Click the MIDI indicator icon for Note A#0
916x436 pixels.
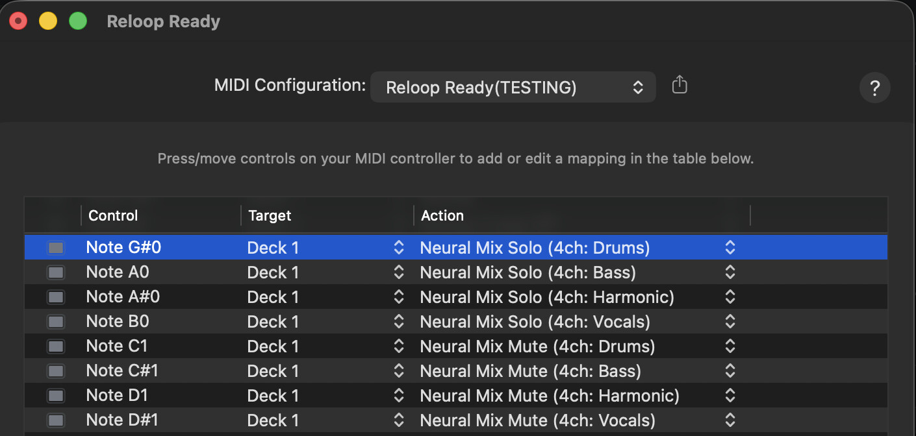[56, 297]
